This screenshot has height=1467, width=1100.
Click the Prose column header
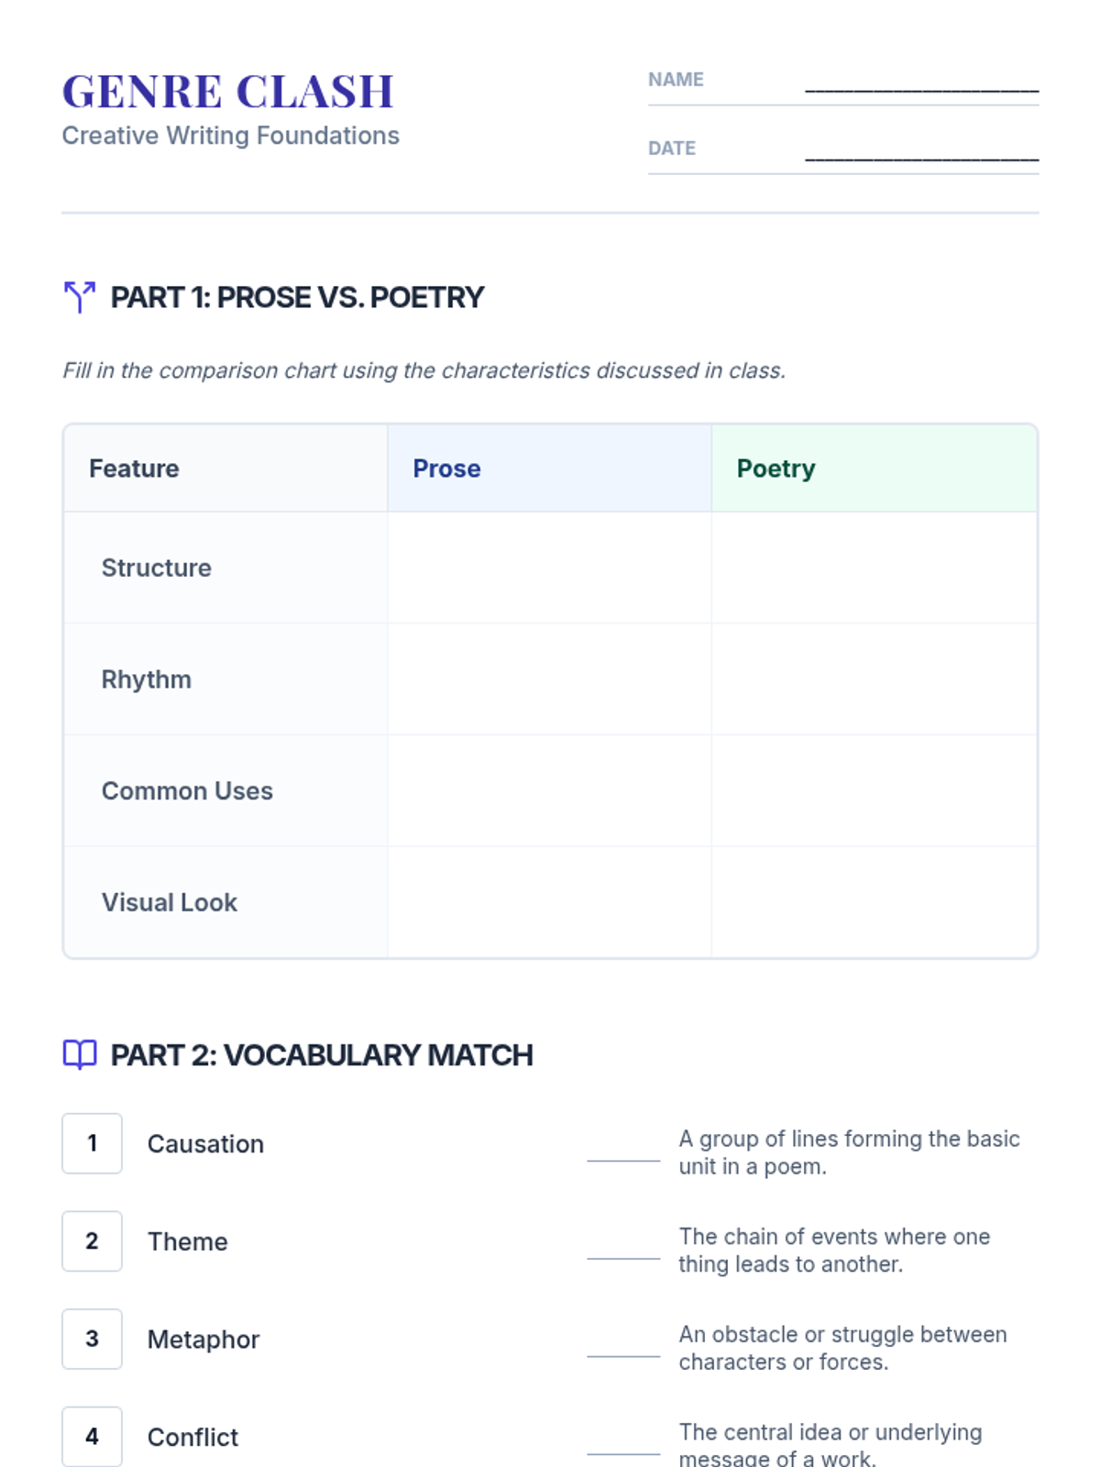tap(549, 469)
